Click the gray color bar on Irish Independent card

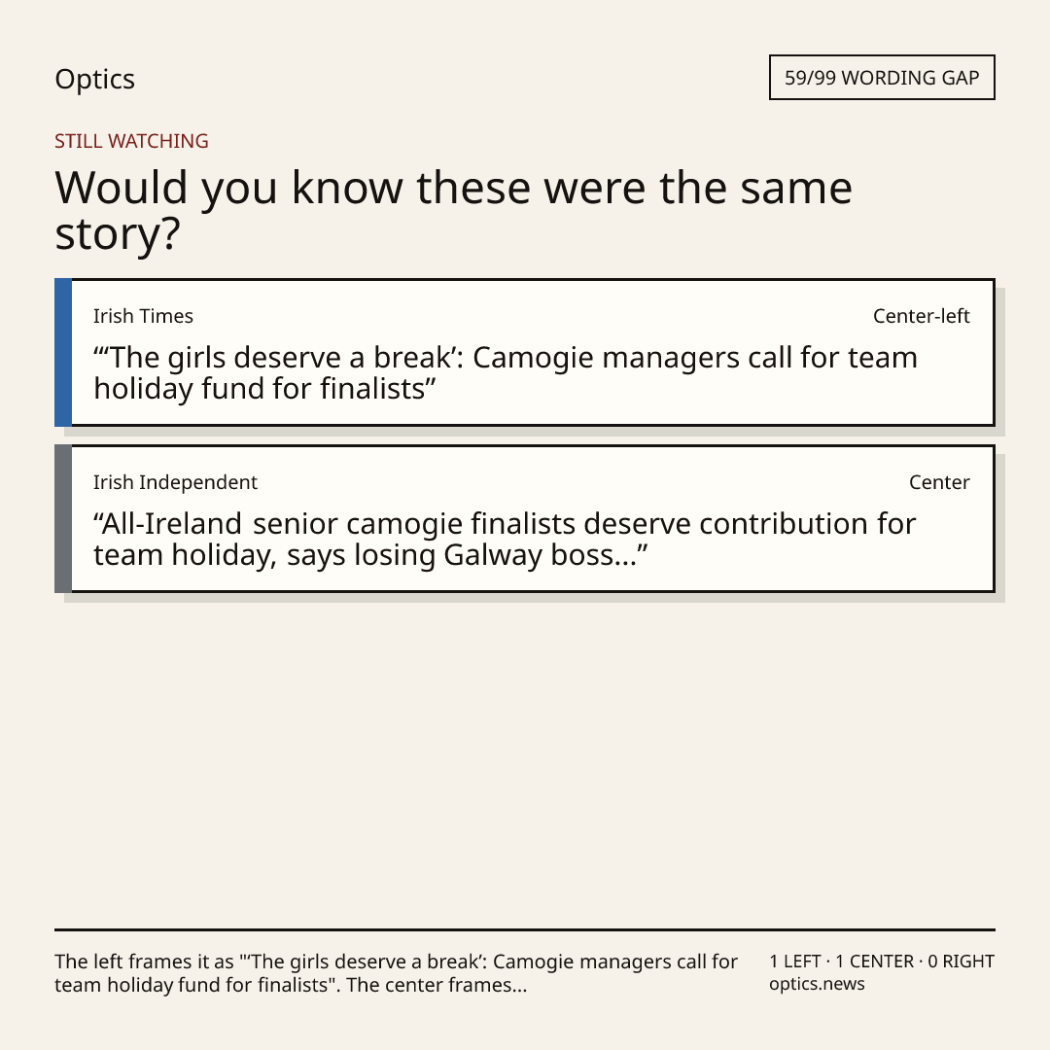[63, 519]
